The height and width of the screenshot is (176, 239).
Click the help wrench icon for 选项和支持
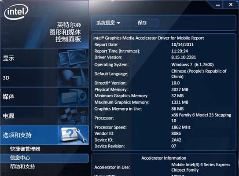(x=73, y=135)
